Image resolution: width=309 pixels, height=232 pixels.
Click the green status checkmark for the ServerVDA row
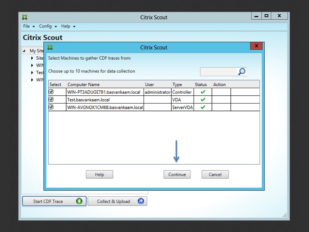click(x=203, y=107)
